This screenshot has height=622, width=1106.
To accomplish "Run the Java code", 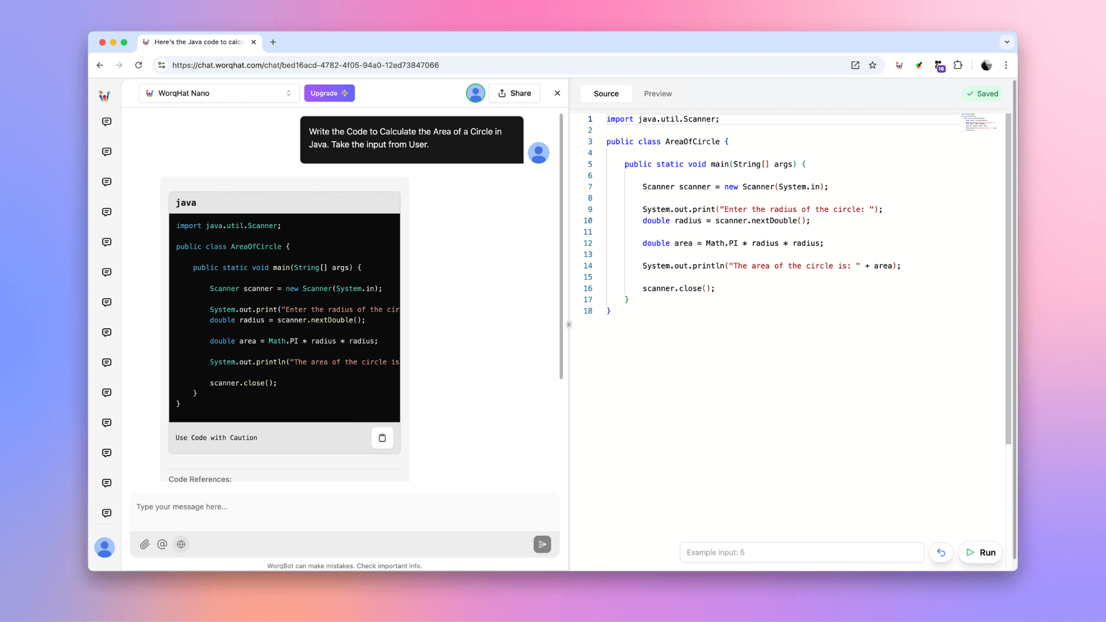I will point(980,552).
